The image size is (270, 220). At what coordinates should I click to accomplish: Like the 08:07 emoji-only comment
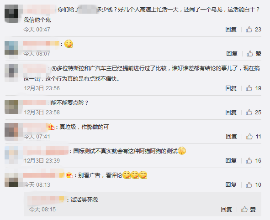click(254, 54)
